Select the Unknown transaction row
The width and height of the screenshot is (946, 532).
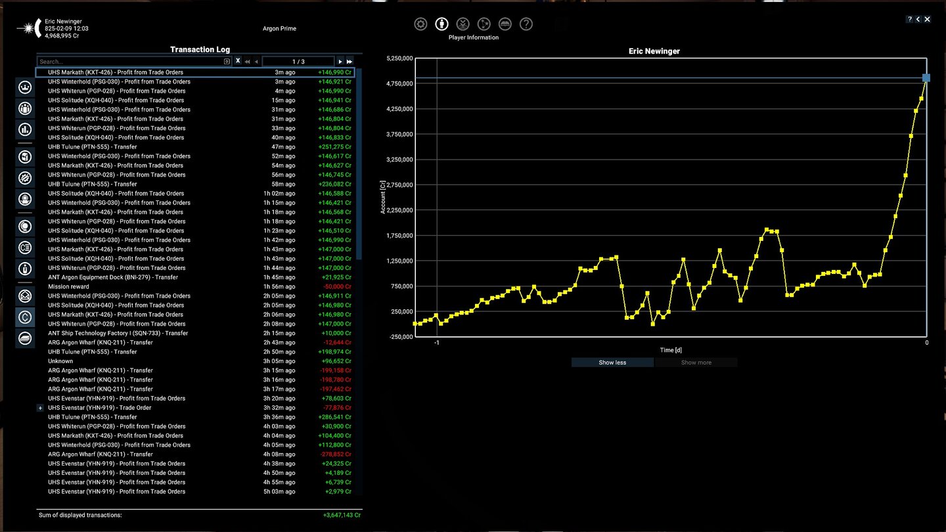195,361
